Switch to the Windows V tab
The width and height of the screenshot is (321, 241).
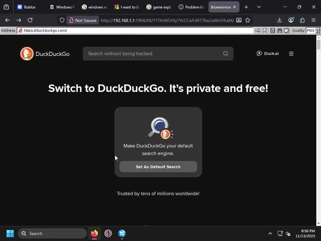coord(62,7)
